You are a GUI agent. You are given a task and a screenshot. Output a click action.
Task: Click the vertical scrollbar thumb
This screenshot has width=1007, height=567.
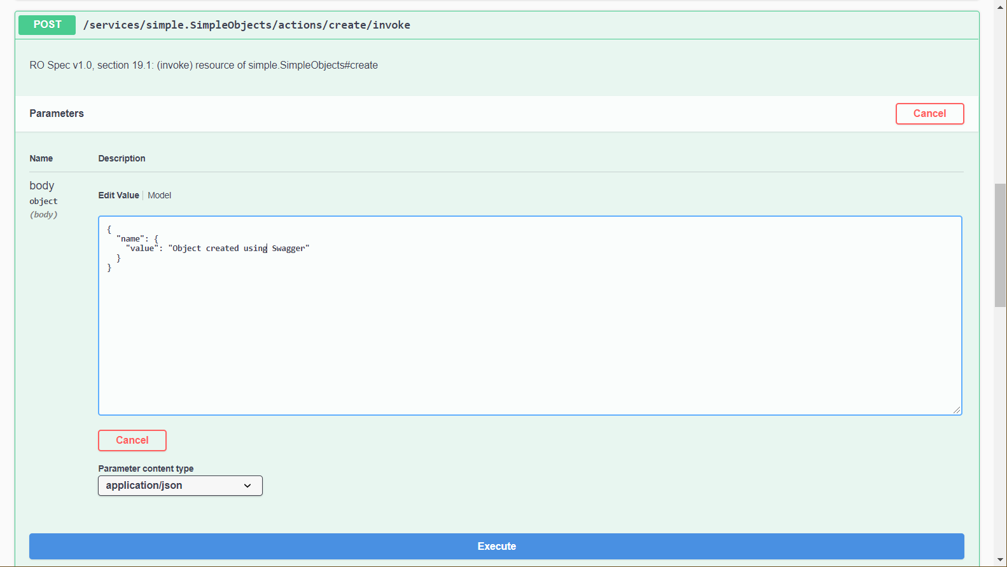pos(1000,245)
